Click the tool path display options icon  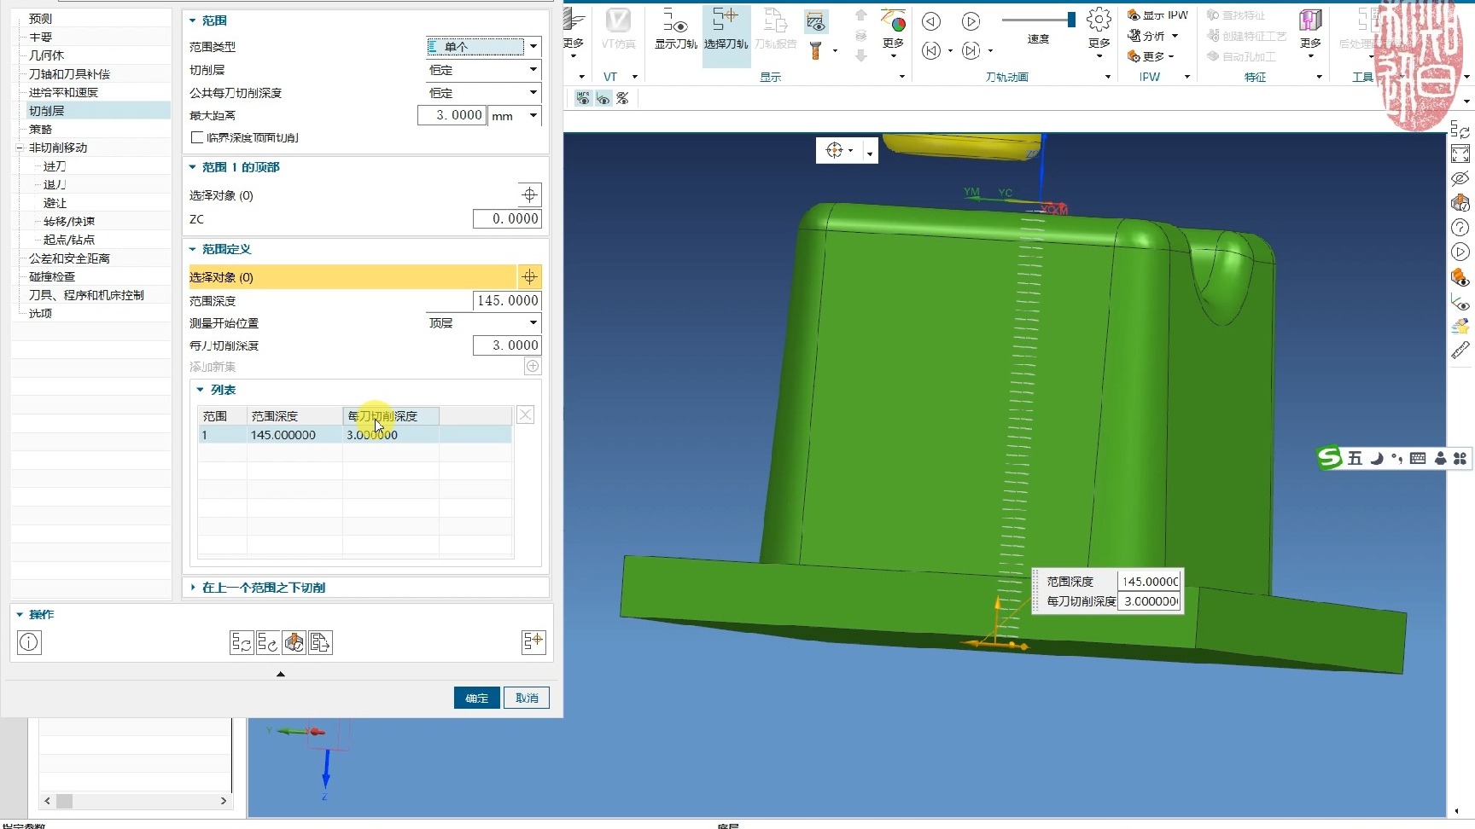816,21
